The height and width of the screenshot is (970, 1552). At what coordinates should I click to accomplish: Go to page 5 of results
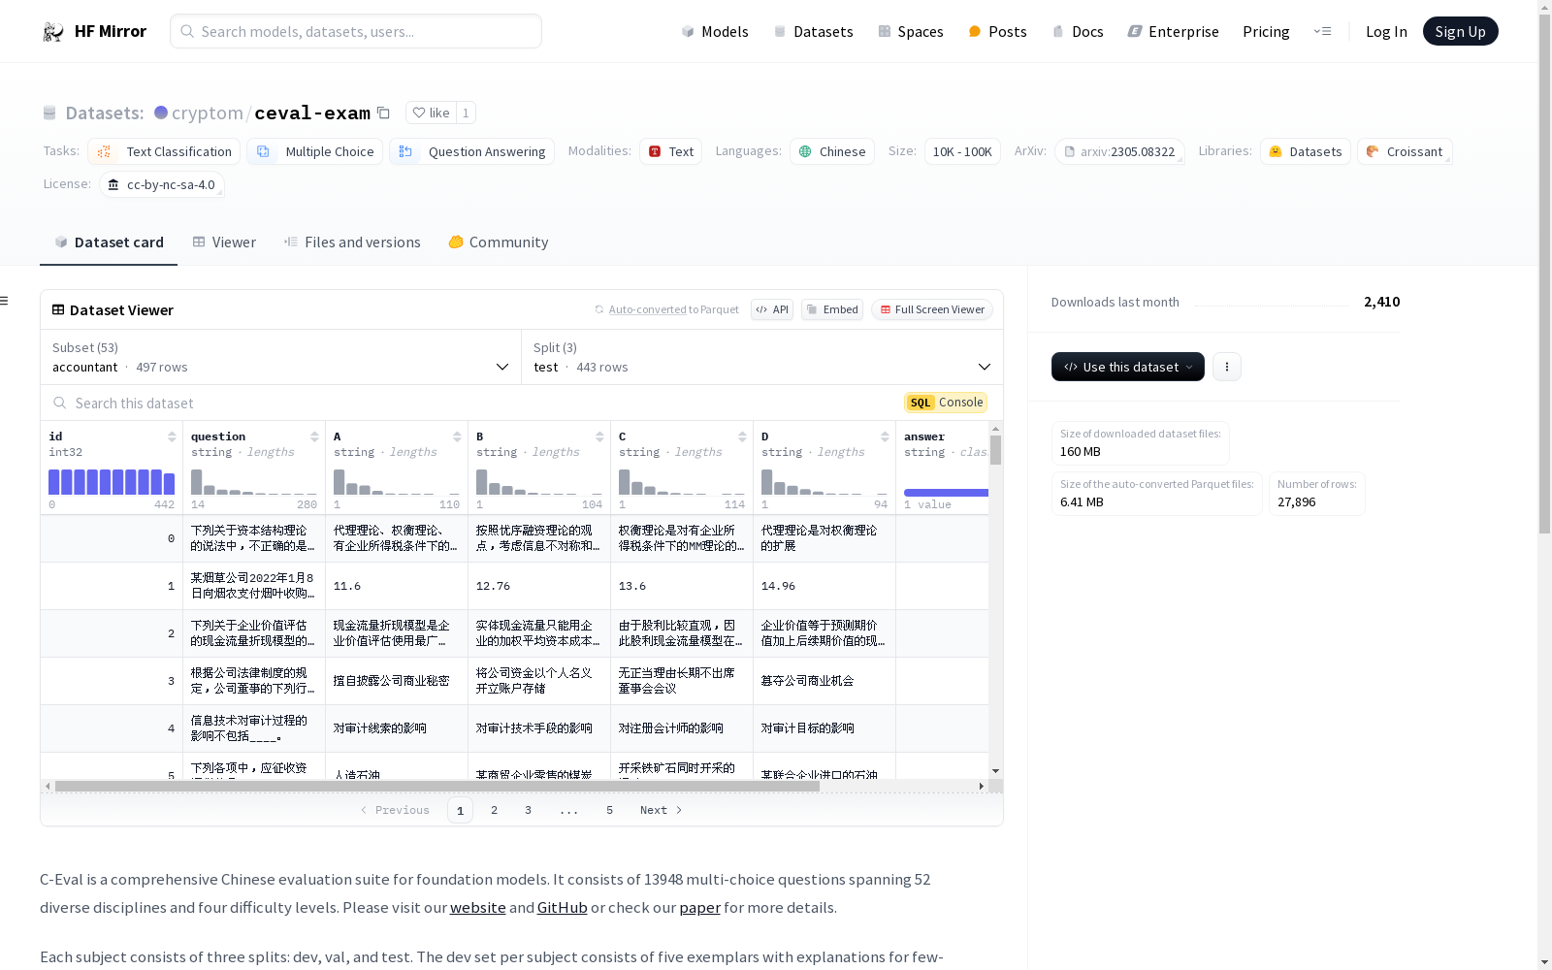tap(609, 810)
